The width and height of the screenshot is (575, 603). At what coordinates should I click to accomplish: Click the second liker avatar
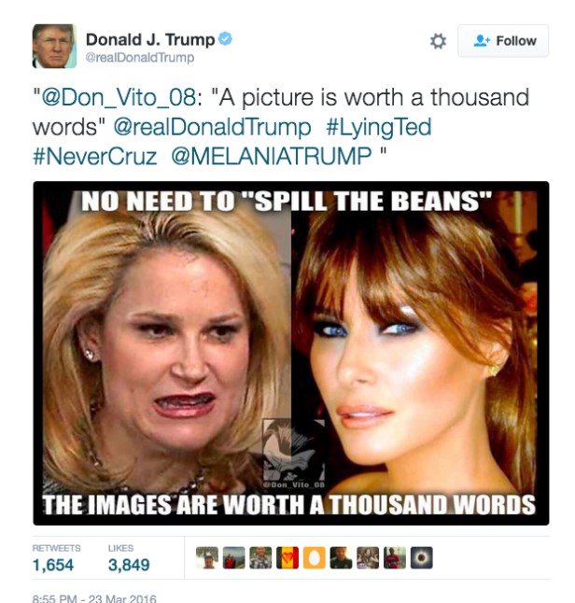[234, 557]
